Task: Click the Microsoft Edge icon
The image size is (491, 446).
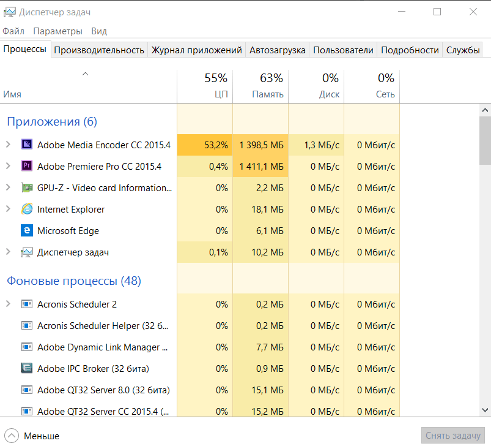Action: tap(27, 230)
